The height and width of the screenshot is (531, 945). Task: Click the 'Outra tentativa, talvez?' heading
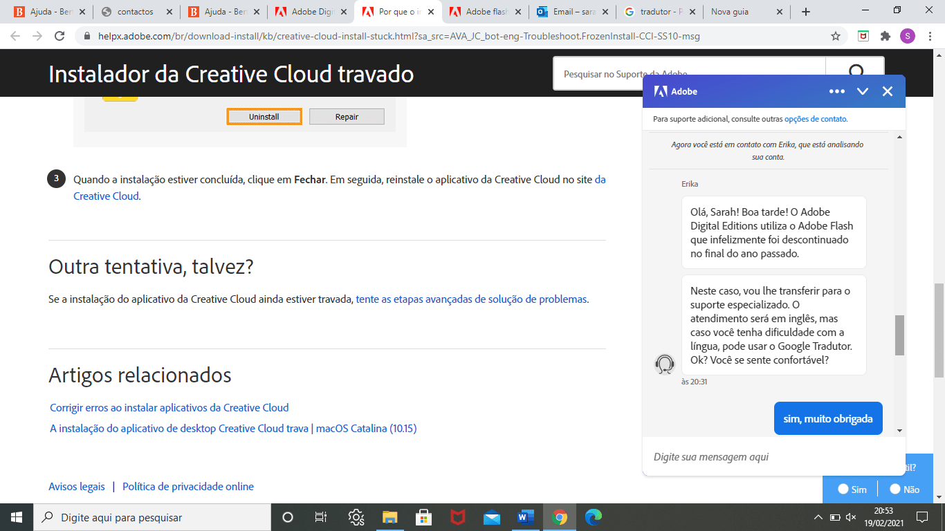click(152, 266)
